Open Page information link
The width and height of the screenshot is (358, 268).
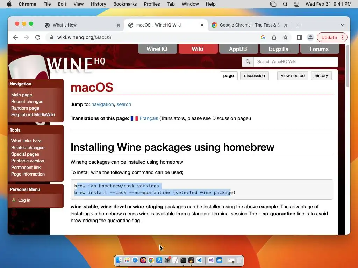point(28,174)
